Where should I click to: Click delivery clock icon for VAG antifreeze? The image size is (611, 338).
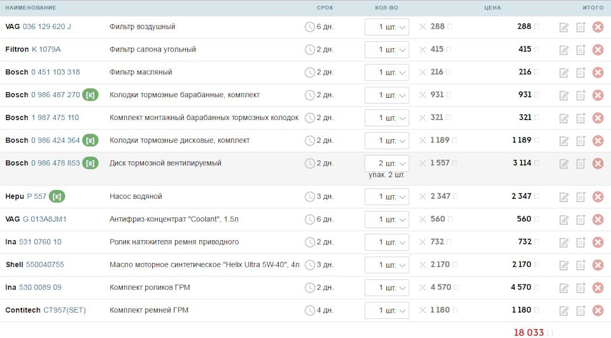click(310, 219)
